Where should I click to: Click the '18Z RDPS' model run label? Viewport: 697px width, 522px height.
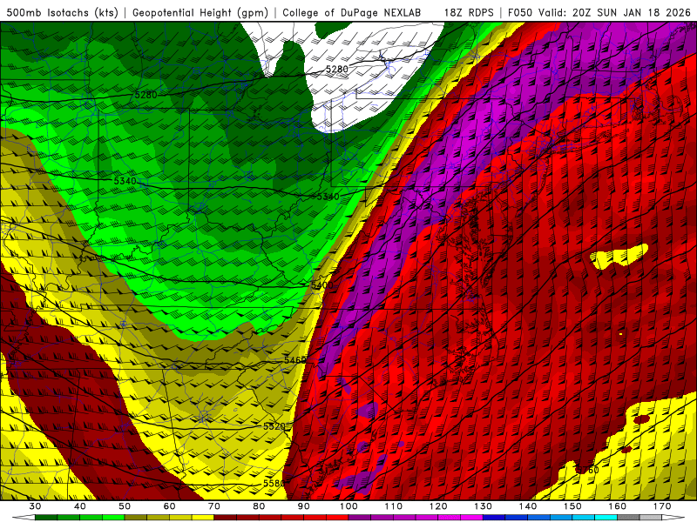click(469, 13)
